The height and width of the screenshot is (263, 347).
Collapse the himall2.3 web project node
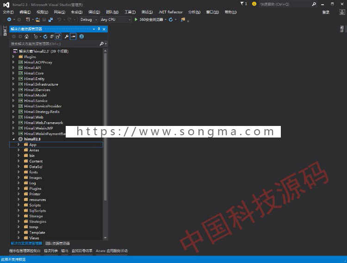13,139
